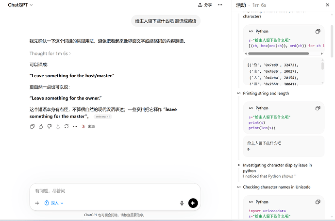Open the 来源 sources button
This screenshot has height=221, width=335.
tap(88, 127)
